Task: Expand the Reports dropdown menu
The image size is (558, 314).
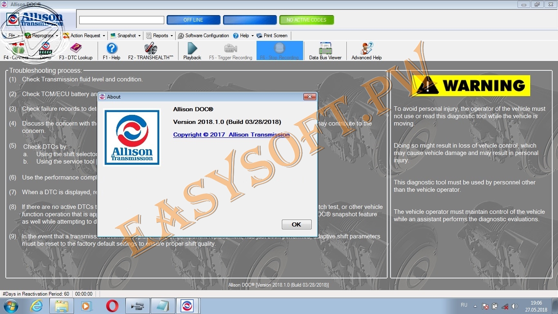Action: click(x=160, y=36)
